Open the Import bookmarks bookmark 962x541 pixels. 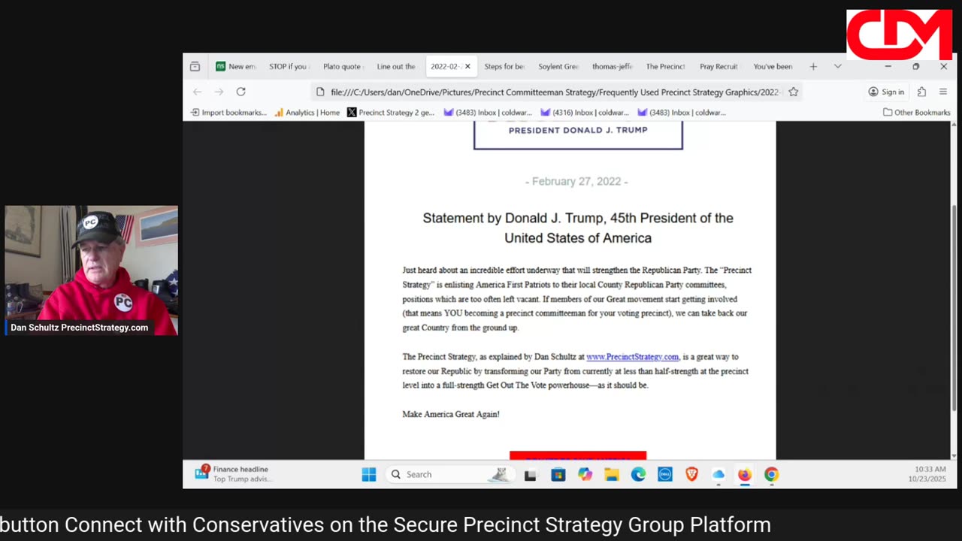[228, 113]
